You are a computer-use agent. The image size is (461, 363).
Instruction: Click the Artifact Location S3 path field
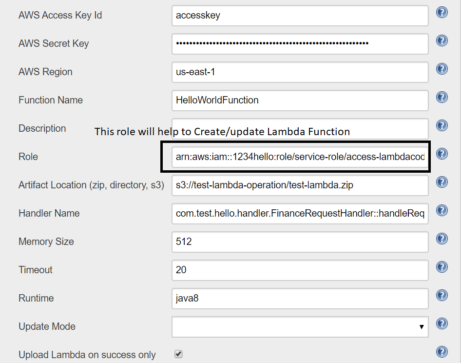click(300, 185)
